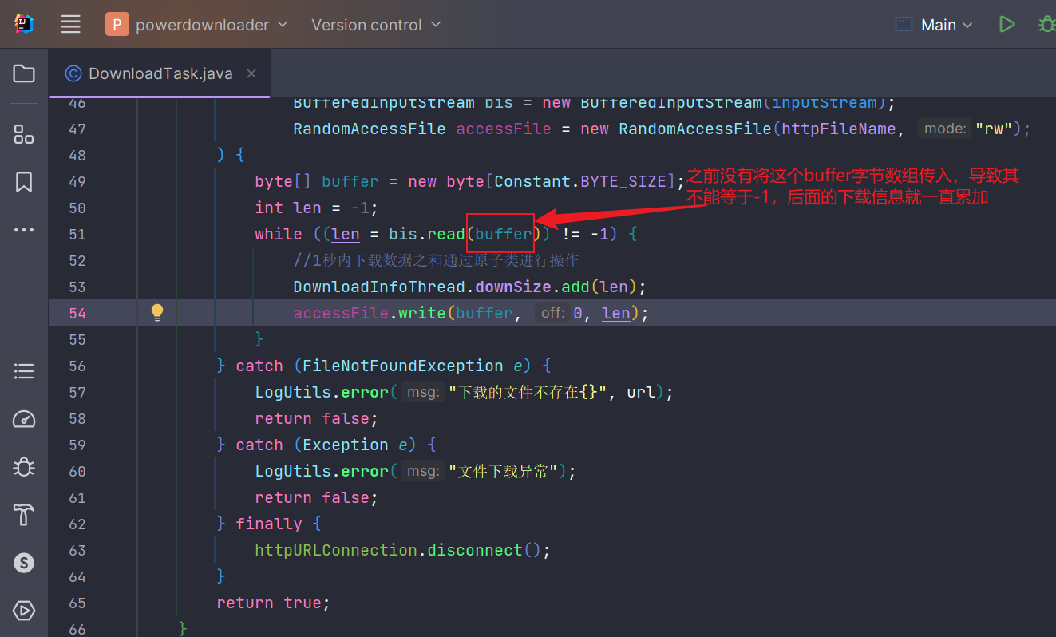Open the Build tool window hammer icon
Image resolution: width=1056 pixels, height=637 pixels.
tap(23, 515)
